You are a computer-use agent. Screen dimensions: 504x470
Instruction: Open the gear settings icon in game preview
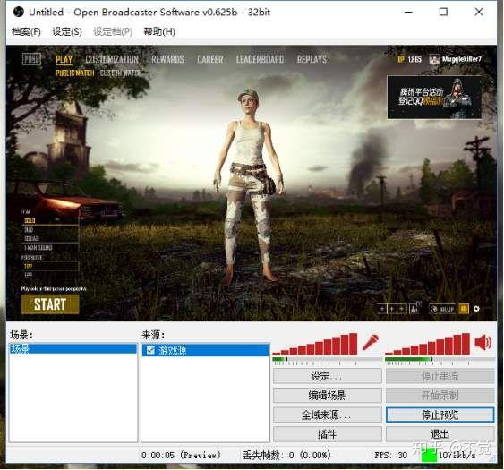coord(476,309)
